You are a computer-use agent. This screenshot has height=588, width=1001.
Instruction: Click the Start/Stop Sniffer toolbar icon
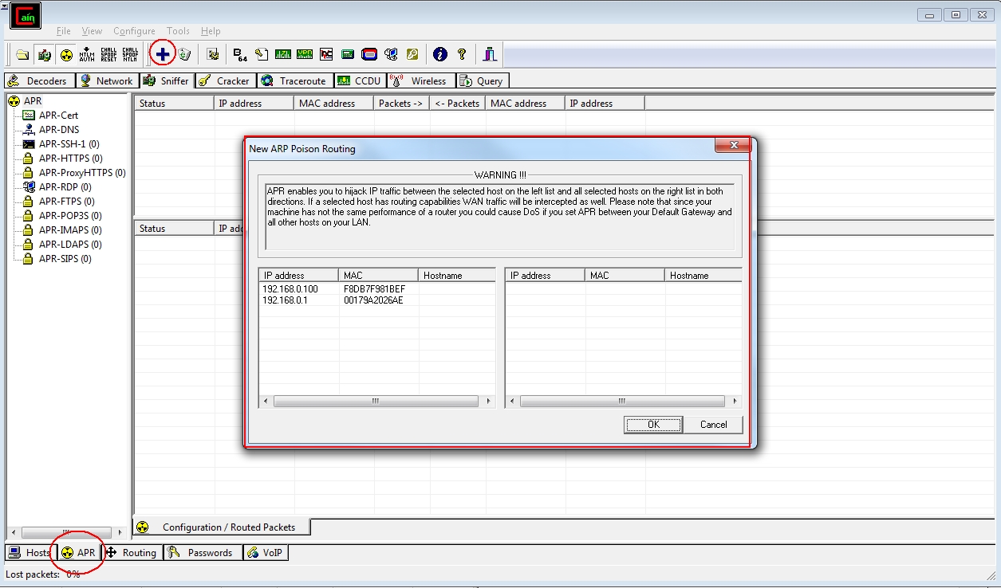pos(45,54)
